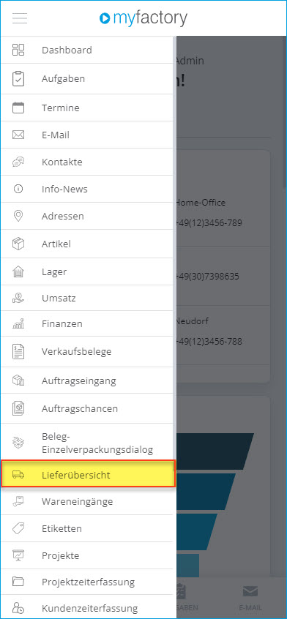Screen dimensions: 287x619
Task: Click the Adressen location pin icon
Action: 18,216
